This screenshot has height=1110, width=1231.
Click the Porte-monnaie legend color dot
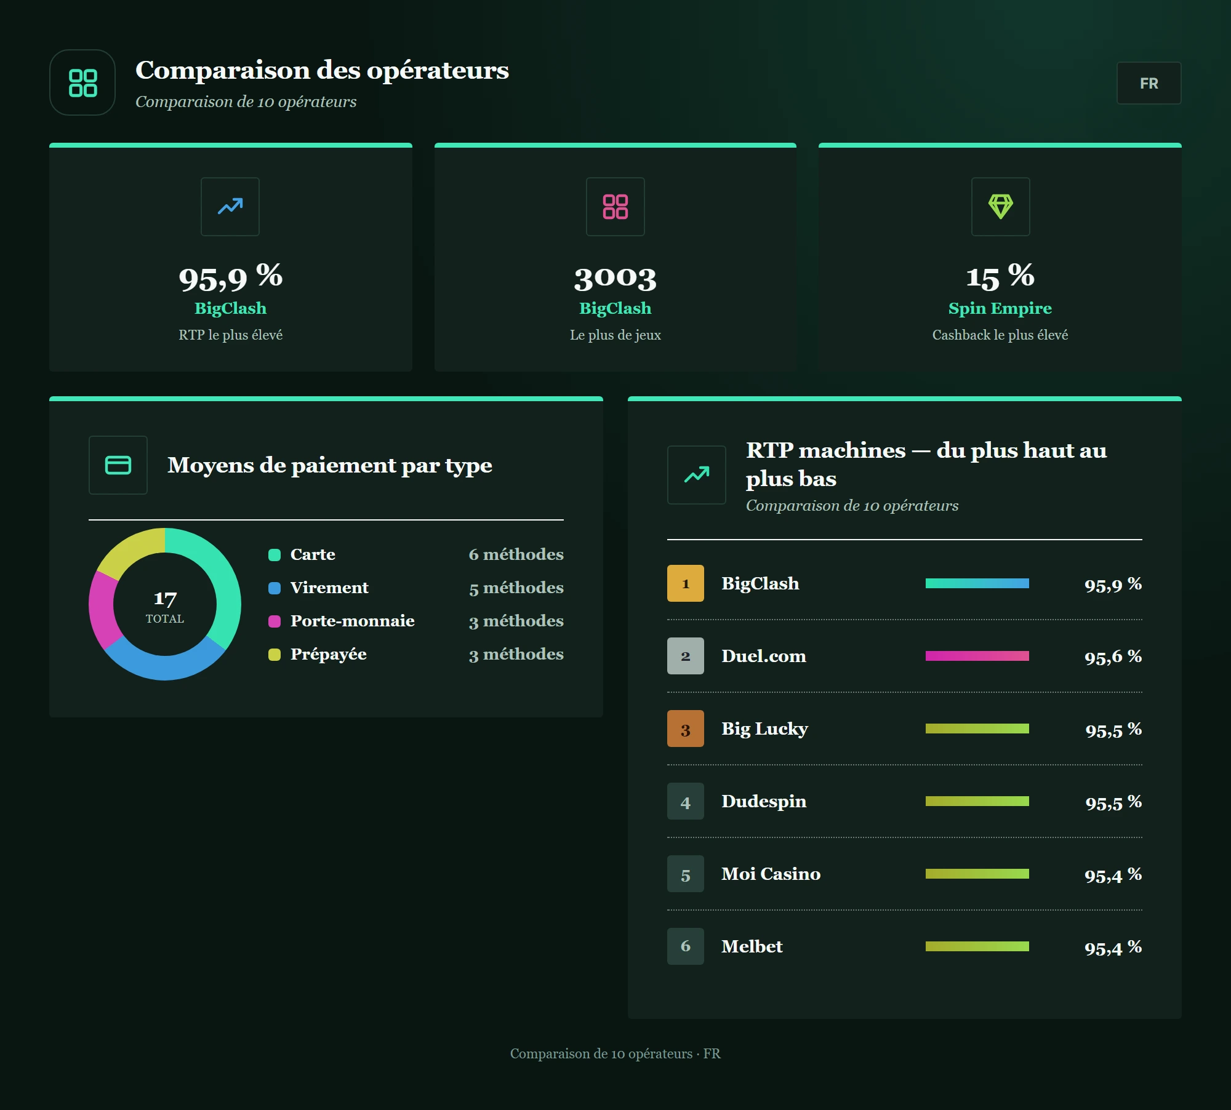[x=275, y=621]
